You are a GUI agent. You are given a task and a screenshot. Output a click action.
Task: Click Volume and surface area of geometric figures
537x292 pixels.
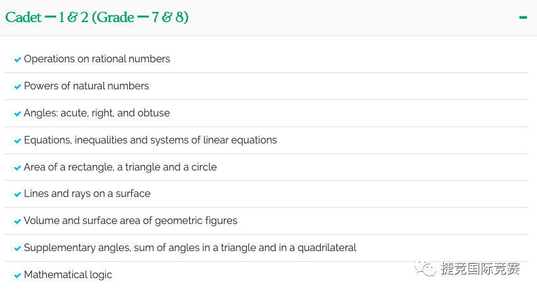click(x=130, y=220)
